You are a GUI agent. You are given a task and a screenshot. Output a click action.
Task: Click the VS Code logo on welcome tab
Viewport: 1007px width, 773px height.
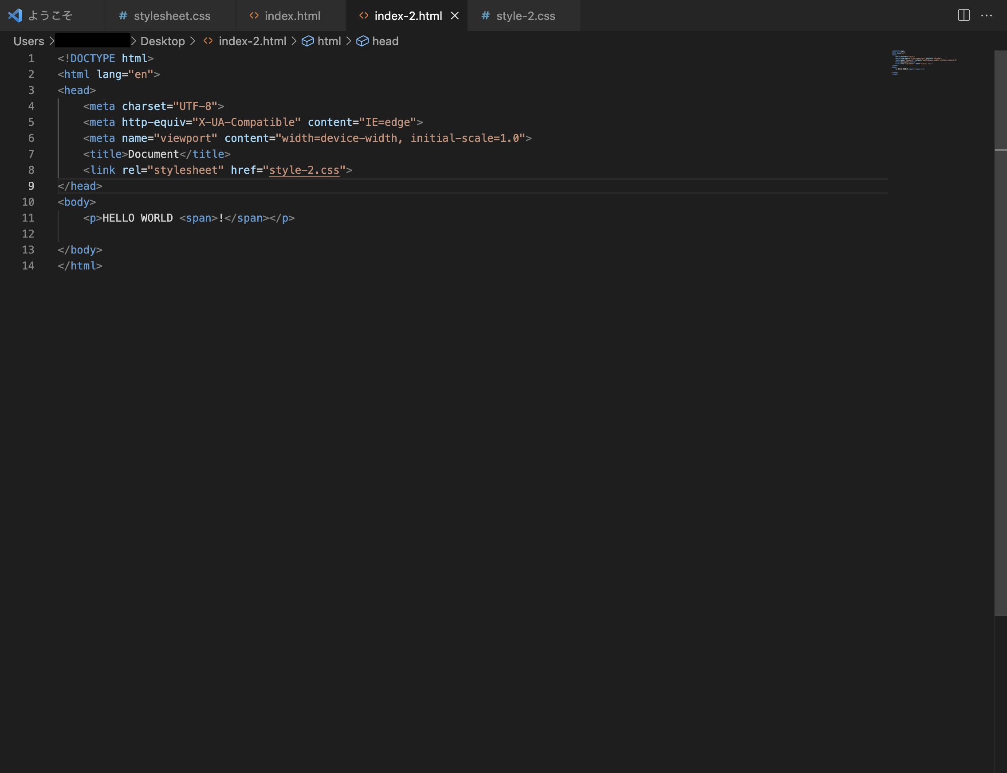[x=15, y=16]
